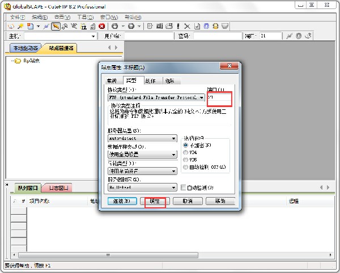Enable the auto-detect checkbox next to time zone
The width and height of the screenshot is (340, 273).
[x=183, y=187]
